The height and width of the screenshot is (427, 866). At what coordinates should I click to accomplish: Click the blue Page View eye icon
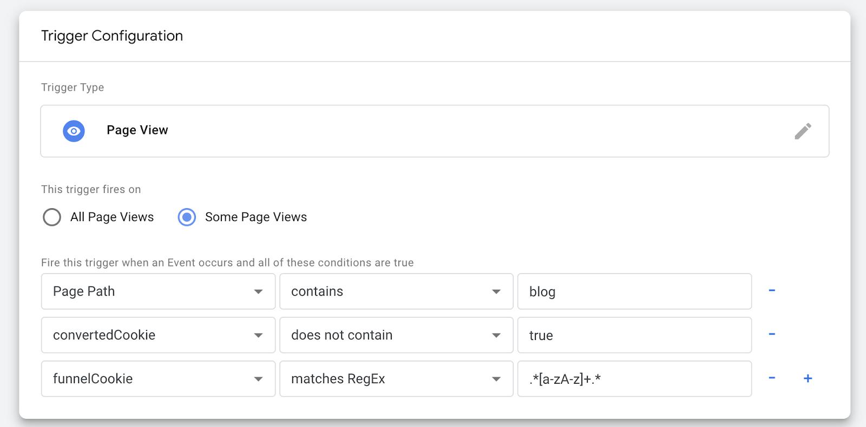[x=74, y=131]
